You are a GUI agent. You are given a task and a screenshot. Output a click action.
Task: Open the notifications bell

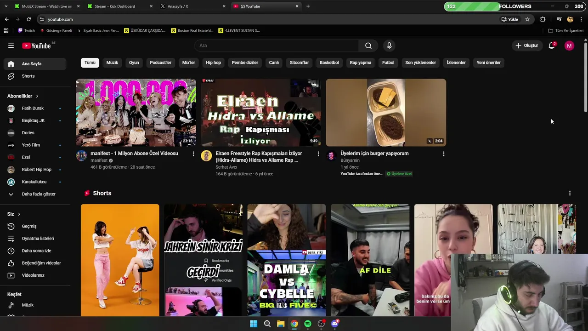tap(552, 46)
